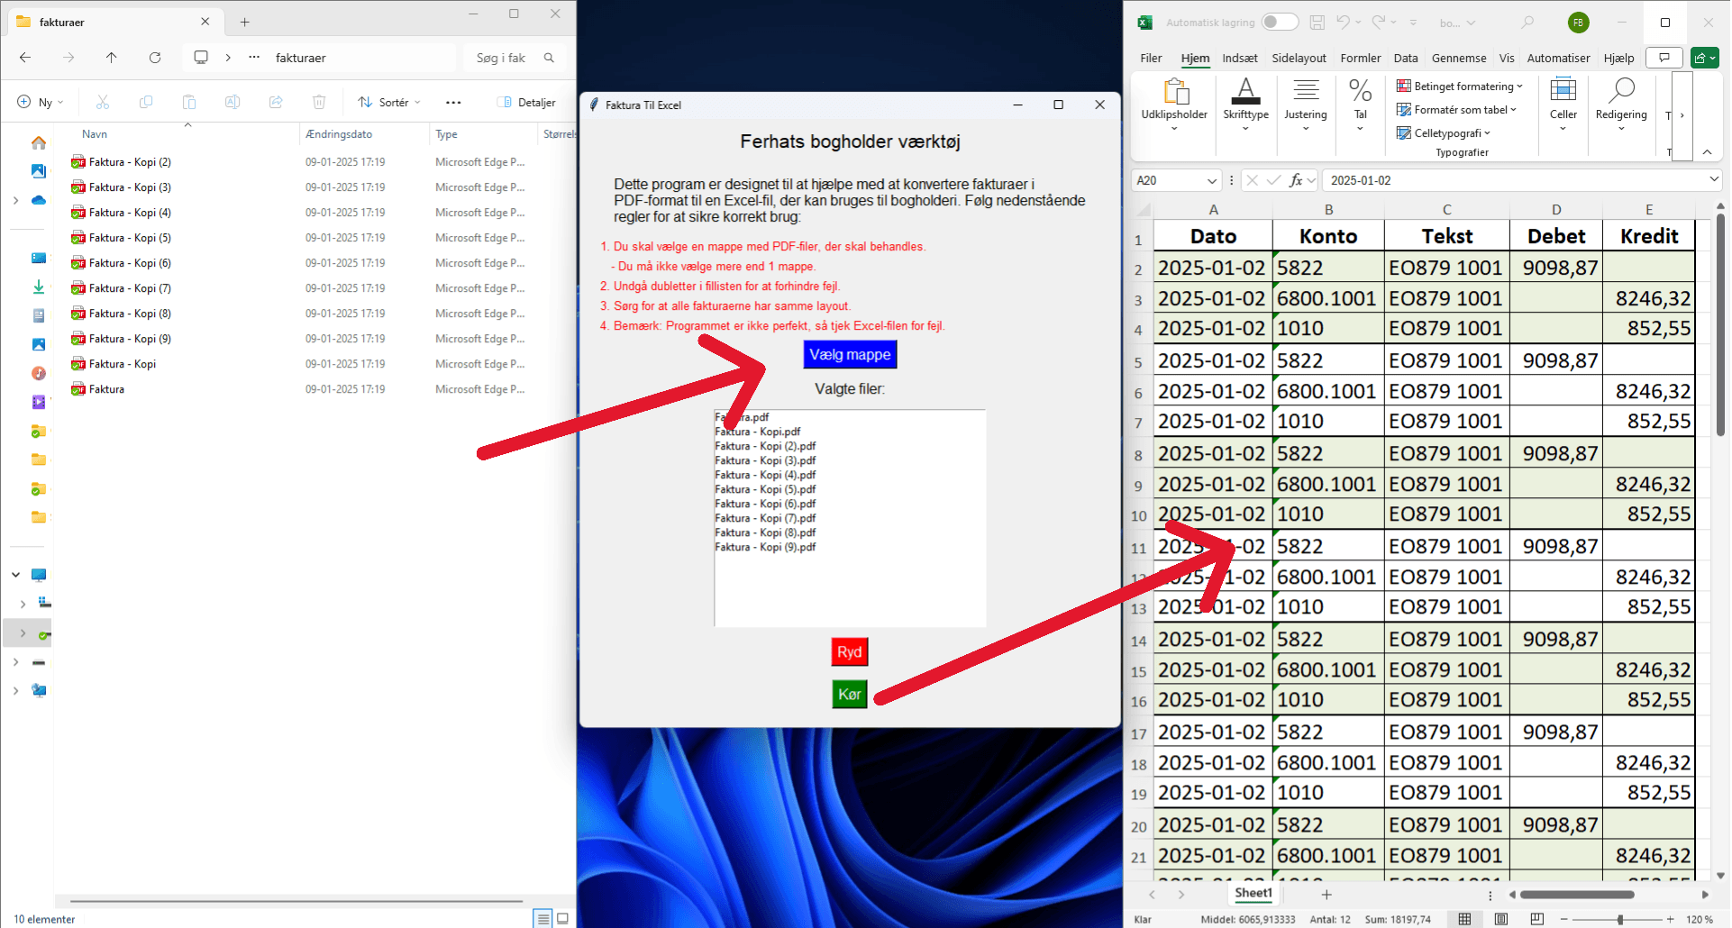This screenshot has width=1732, height=928.
Task: Click the Excel zoom slider handle
Action: pos(1620,919)
